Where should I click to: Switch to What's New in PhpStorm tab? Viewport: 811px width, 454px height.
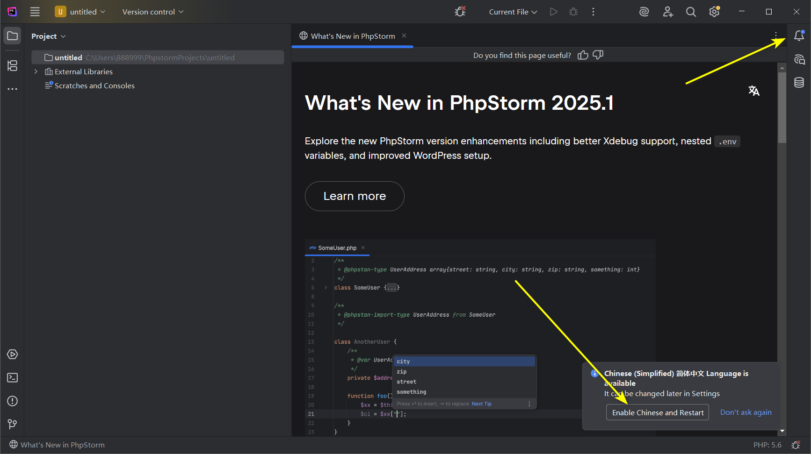point(353,36)
